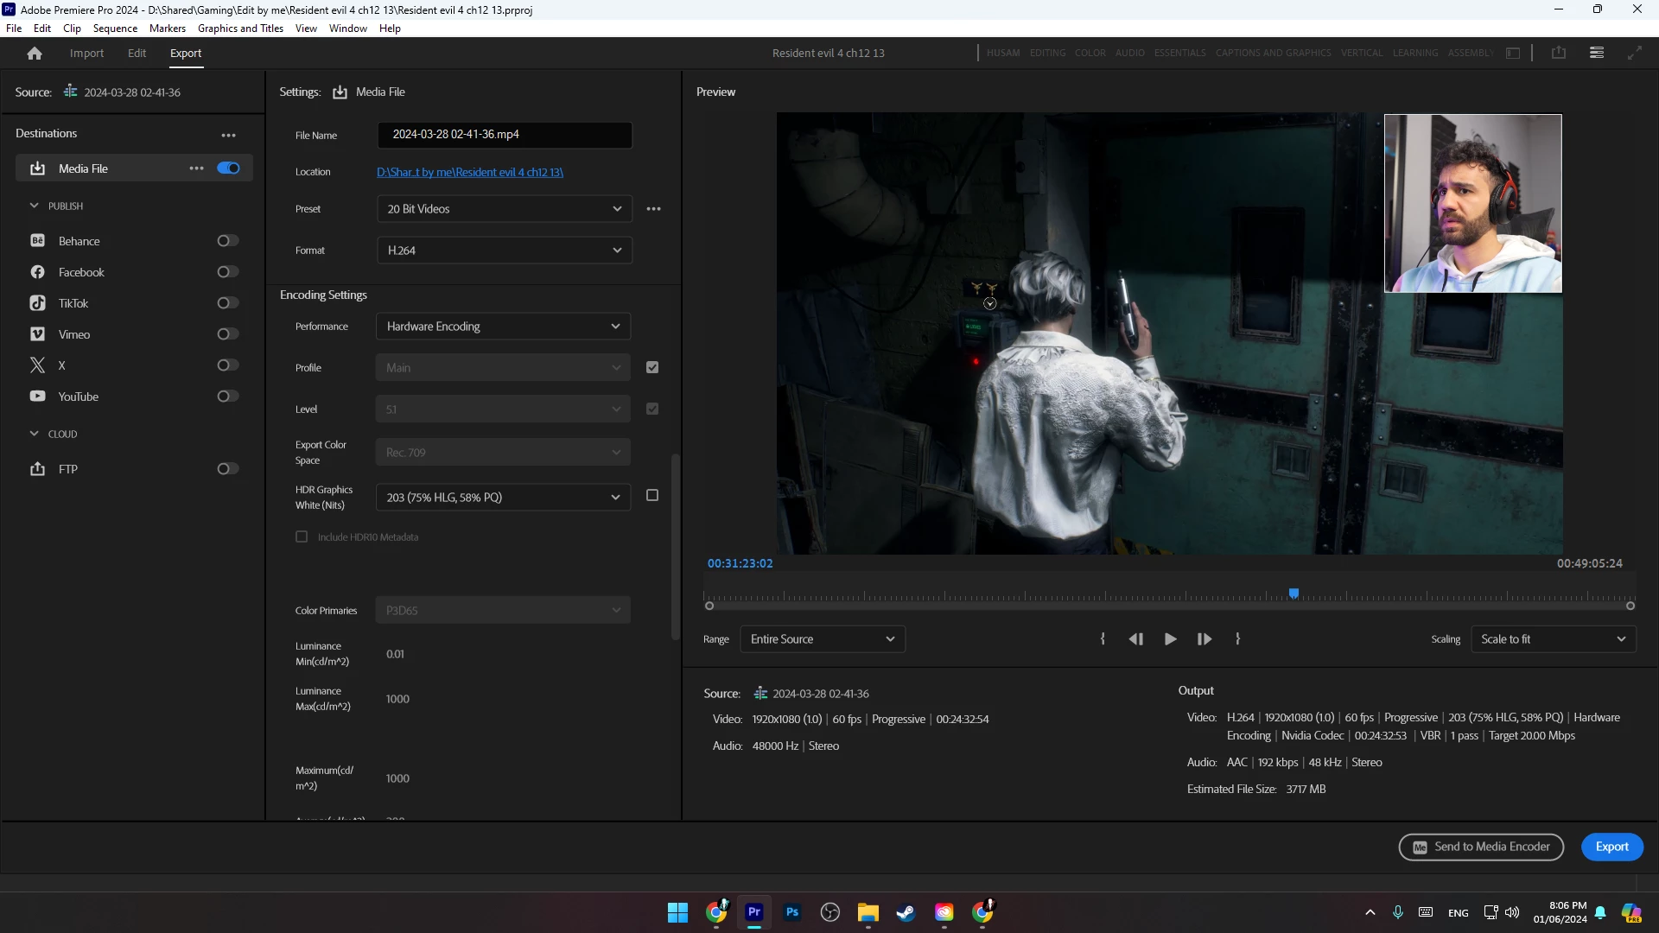
Task: Click the Quick Export share icon
Action: click(x=1559, y=53)
